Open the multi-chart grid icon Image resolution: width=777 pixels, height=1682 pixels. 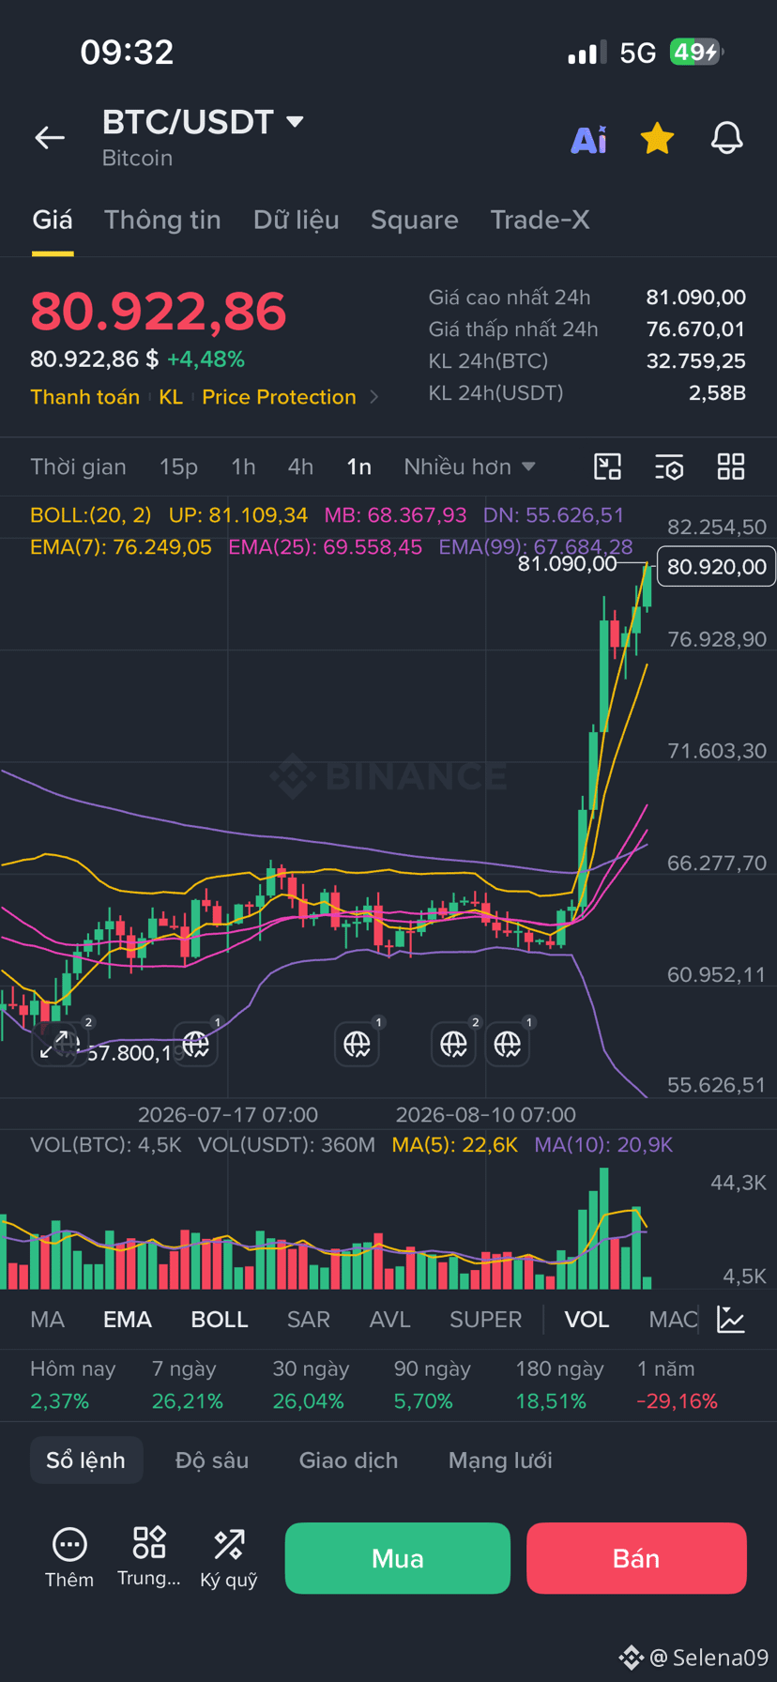[x=731, y=466]
